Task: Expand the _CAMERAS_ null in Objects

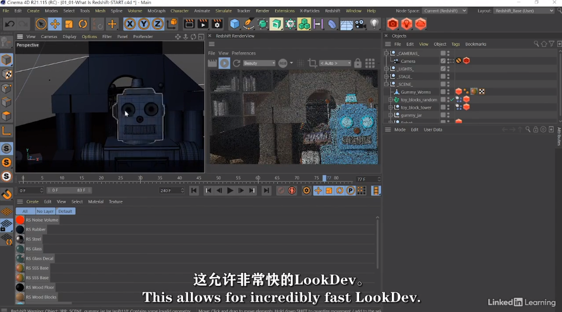Action: click(x=387, y=53)
